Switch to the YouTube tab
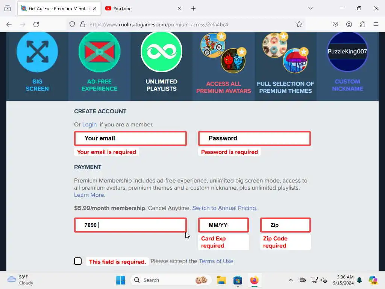 (143, 9)
